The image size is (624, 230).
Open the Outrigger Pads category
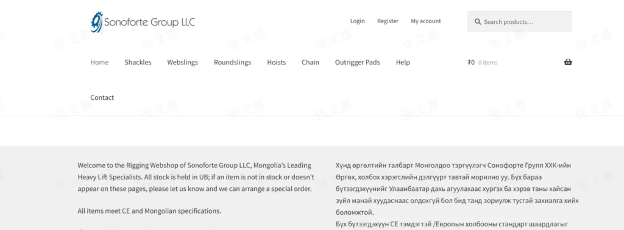click(x=357, y=62)
